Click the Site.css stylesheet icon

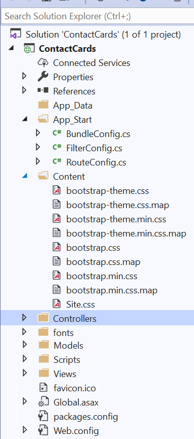[x=57, y=304]
